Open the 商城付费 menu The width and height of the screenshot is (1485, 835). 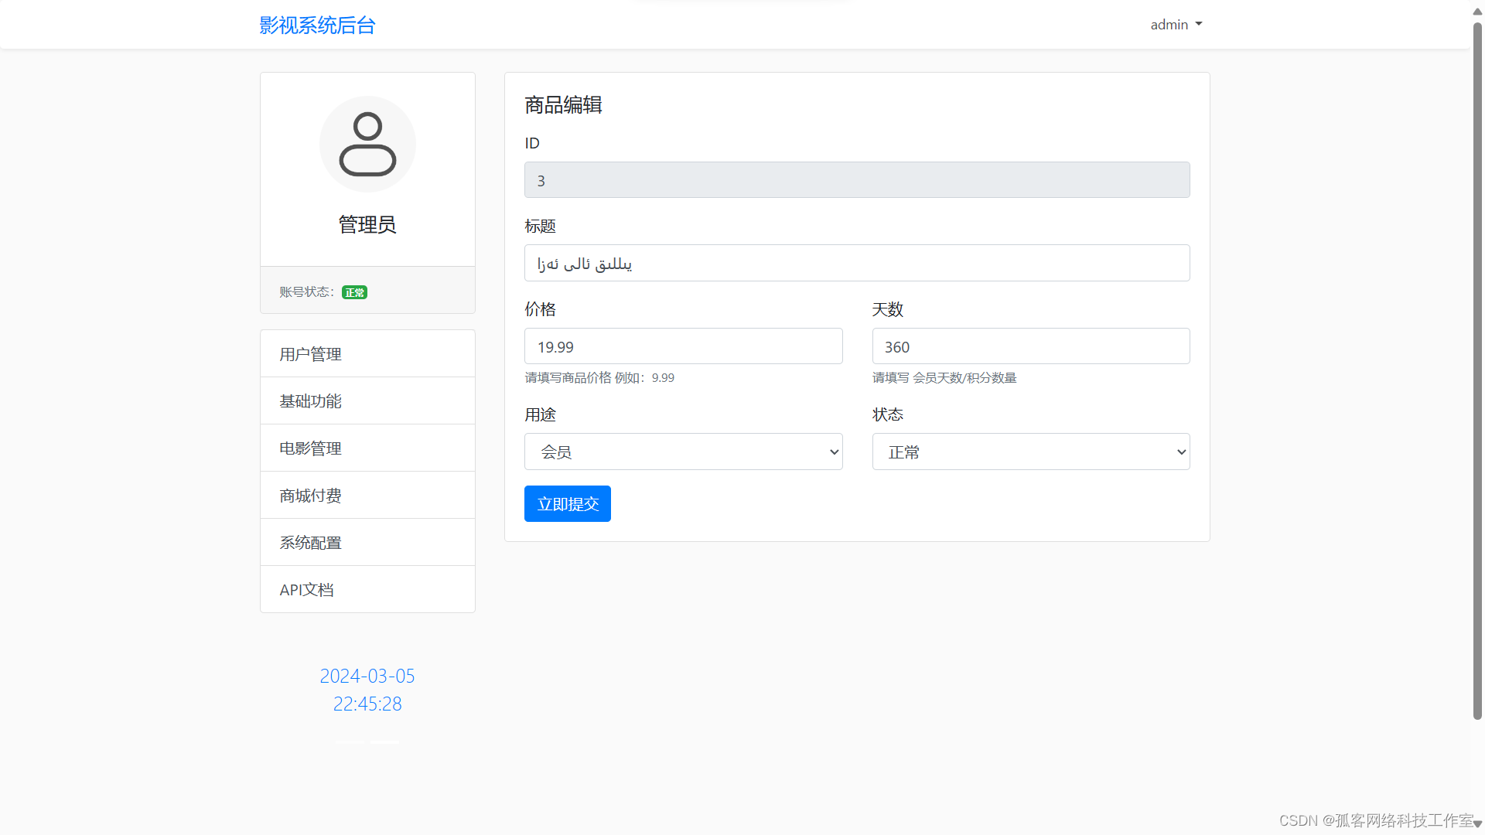coord(367,496)
